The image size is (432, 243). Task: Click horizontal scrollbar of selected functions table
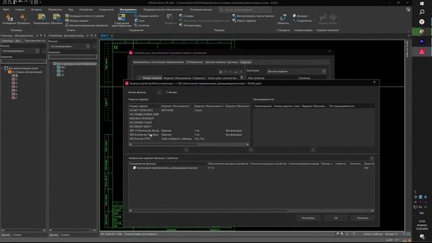251,211
